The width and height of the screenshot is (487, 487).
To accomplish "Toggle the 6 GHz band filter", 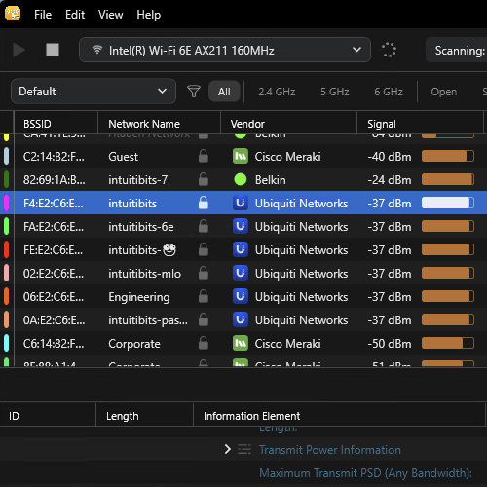I will pos(389,92).
